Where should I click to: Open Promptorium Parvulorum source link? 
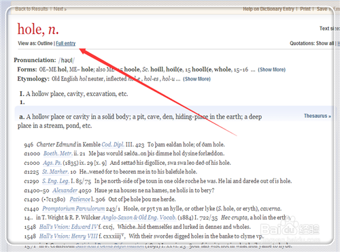(73, 208)
